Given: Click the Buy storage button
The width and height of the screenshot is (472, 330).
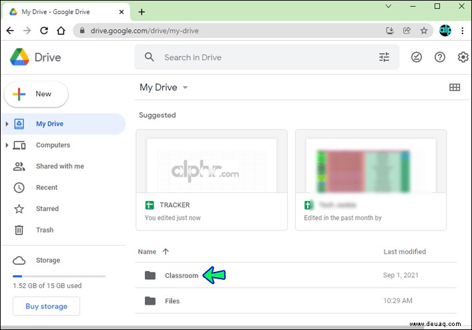Looking at the screenshot, I should 46,306.
